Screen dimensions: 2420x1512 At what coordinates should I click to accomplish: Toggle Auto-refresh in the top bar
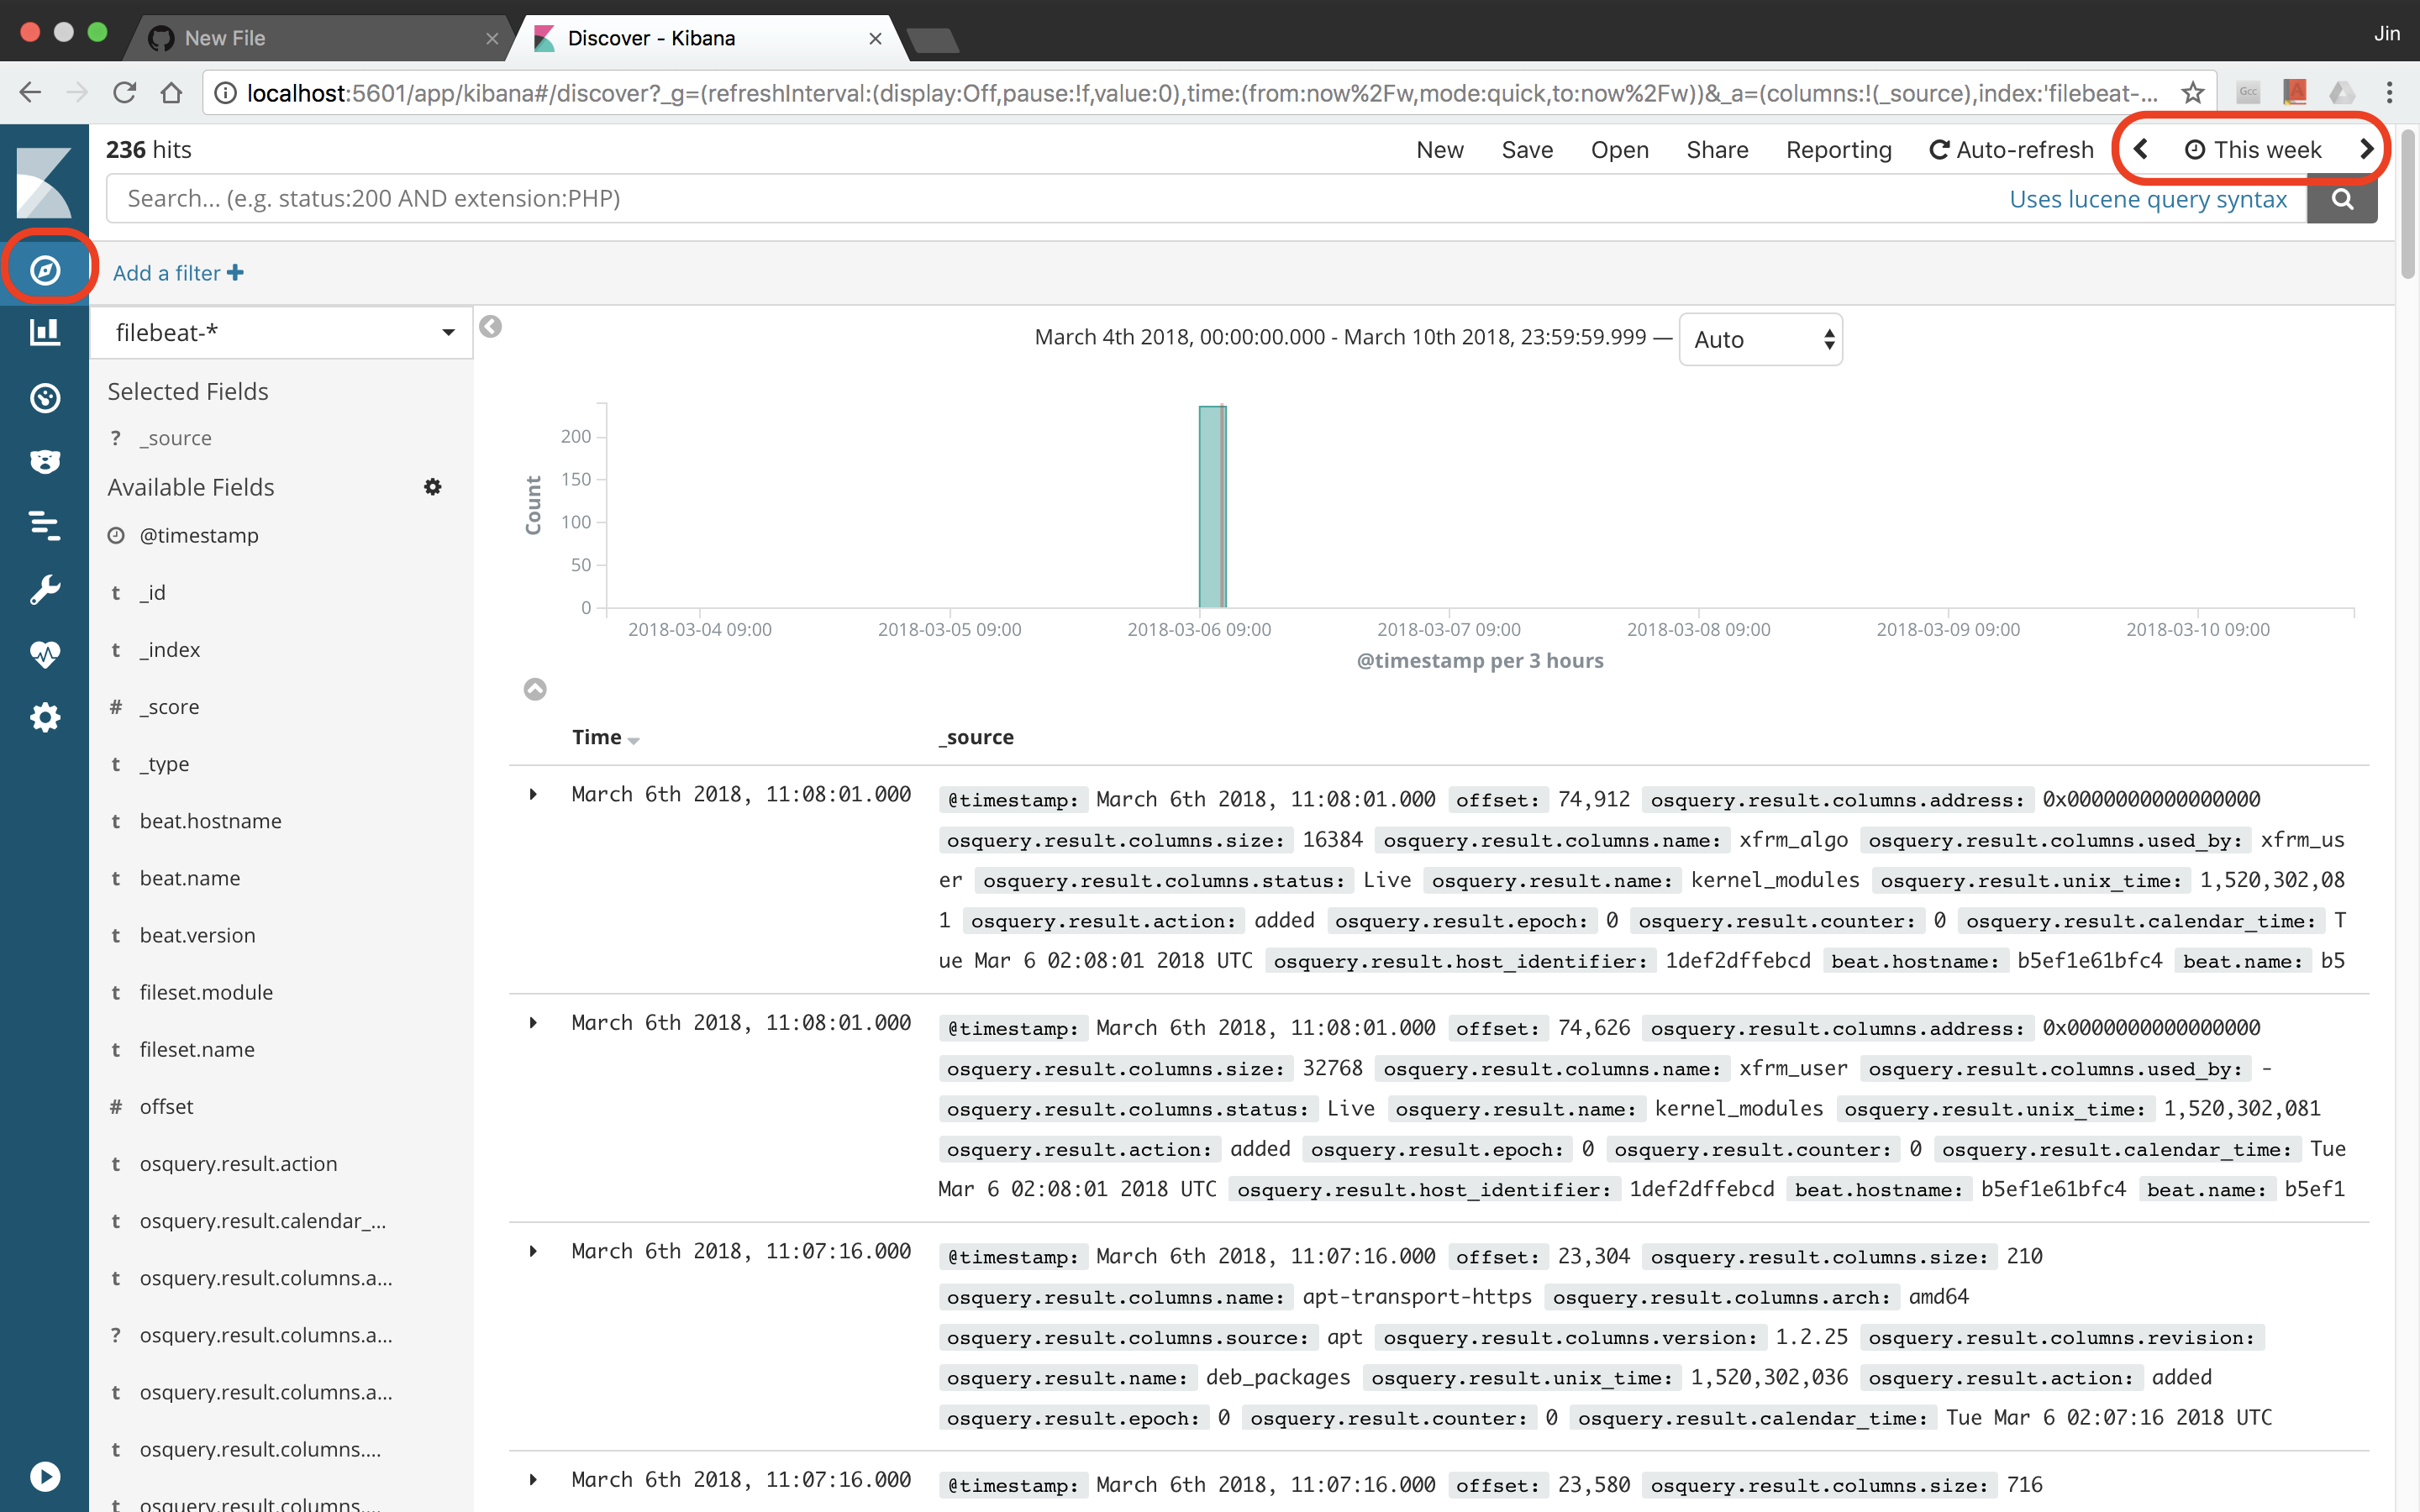pyautogui.click(x=2010, y=150)
